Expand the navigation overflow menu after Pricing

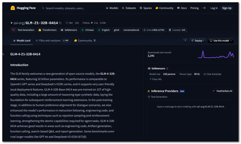tap(204, 8)
